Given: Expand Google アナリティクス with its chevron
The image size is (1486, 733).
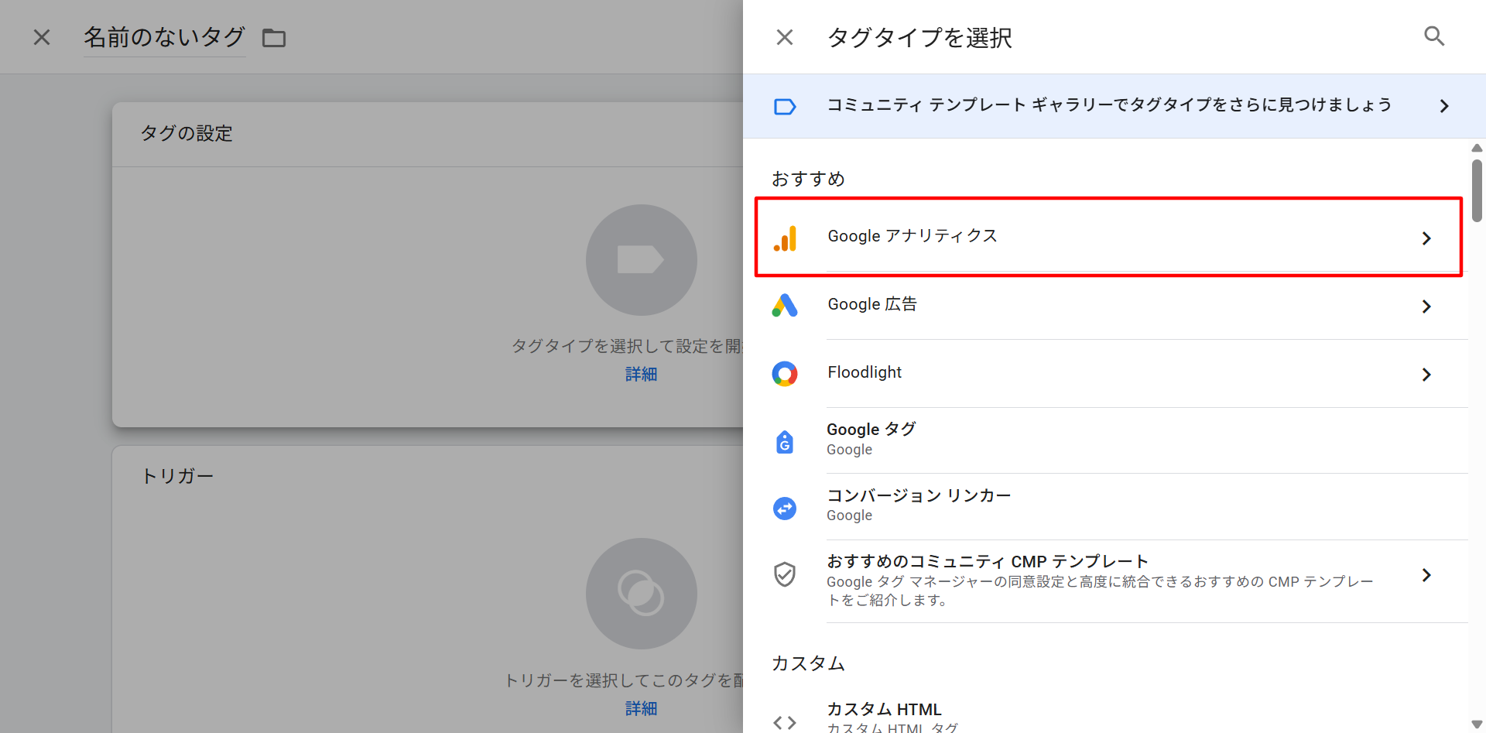Looking at the screenshot, I should (1426, 238).
